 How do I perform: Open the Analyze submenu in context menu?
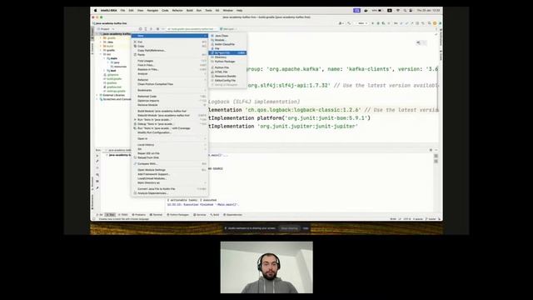(x=170, y=74)
